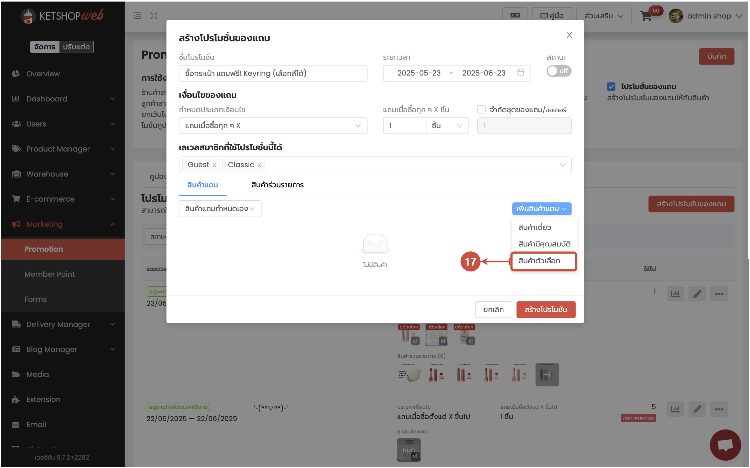
Task: Click the promotion name input field
Action: (273, 73)
